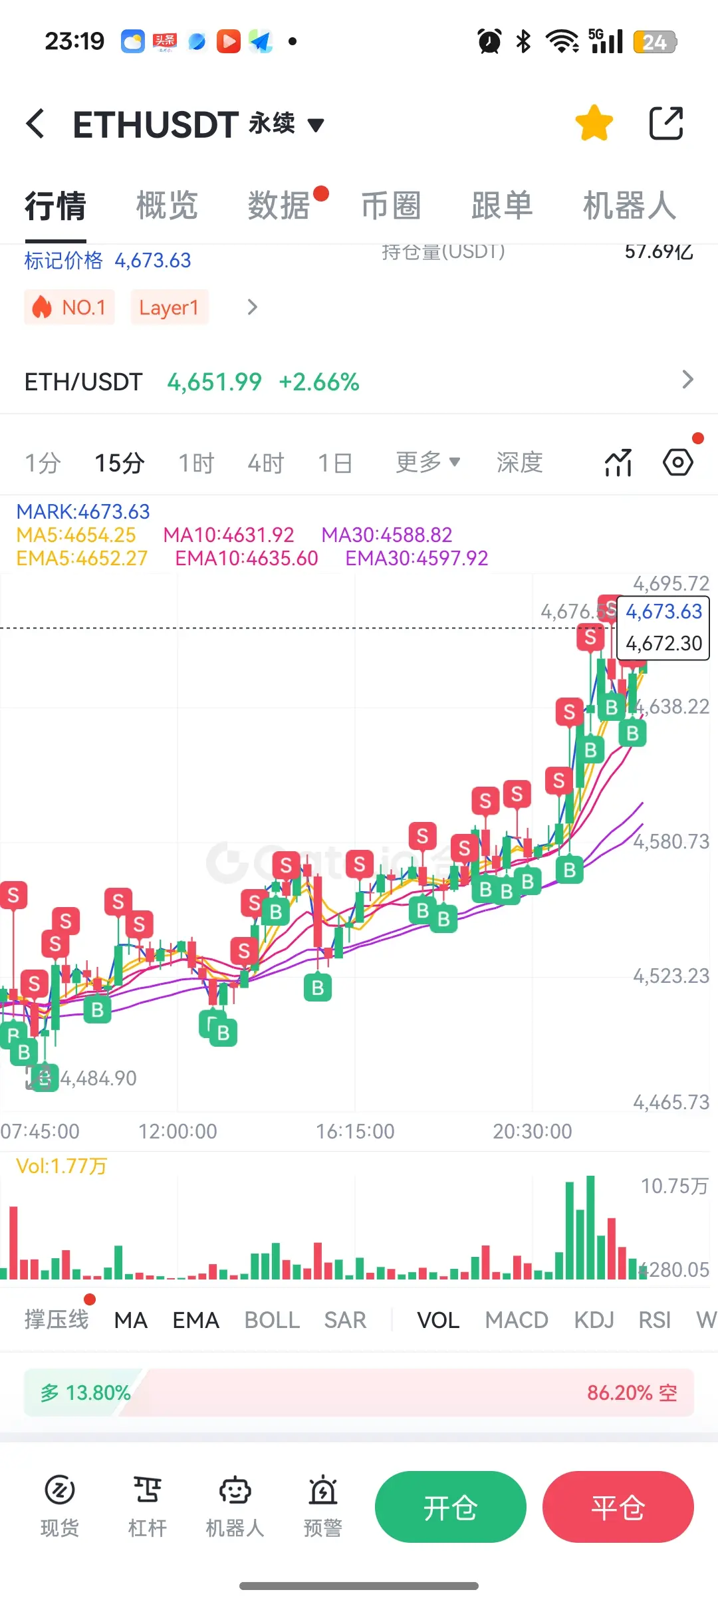Switch to the 机器人 top tab
The width and height of the screenshot is (718, 1604).
click(x=630, y=205)
